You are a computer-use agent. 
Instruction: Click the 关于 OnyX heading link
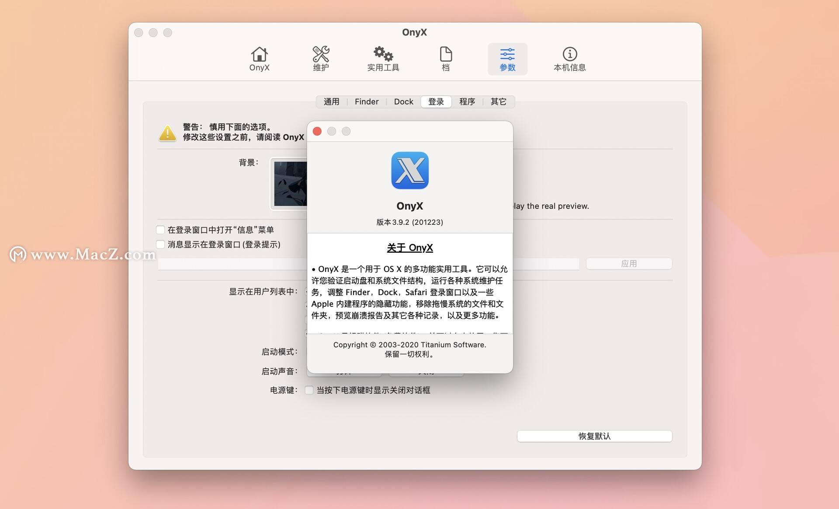pyautogui.click(x=410, y=248)
